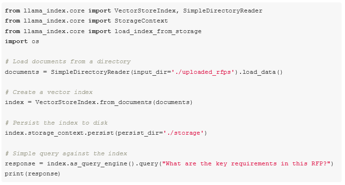The image size is (345, 185).
Task: Click the 'Load documents from a directory' comment
Action: point(68,62)
